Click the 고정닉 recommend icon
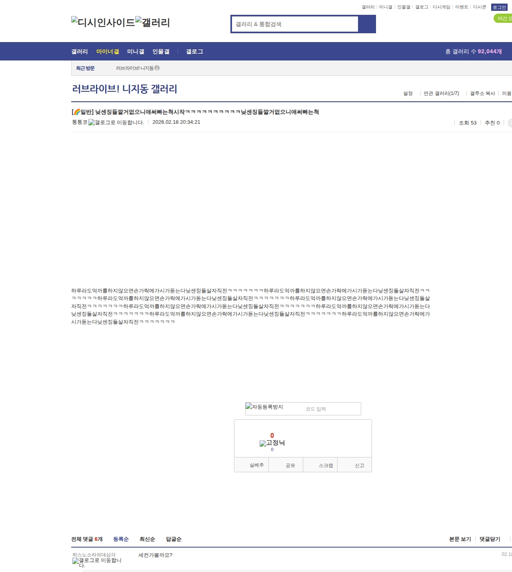The image size is (512, 572). pos(272,443)
